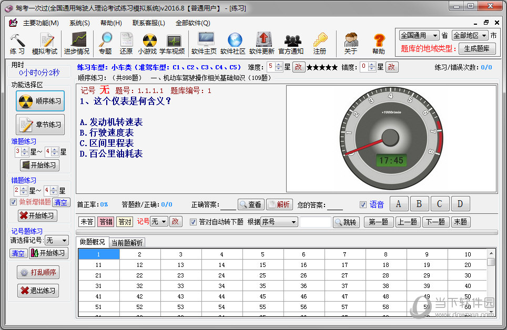Click the jump number input field
This screenshot has width=507, height=330.
[x=315, y=222]
